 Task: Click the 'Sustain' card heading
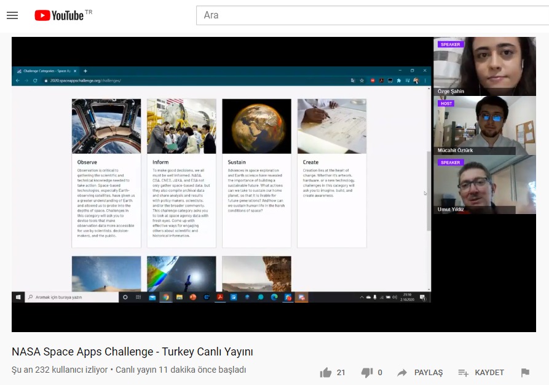(x=237, y=162)
